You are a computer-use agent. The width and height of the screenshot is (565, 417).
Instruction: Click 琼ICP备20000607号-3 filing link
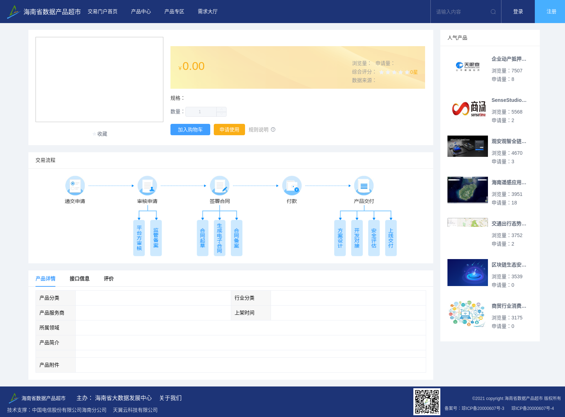point(483,408)
